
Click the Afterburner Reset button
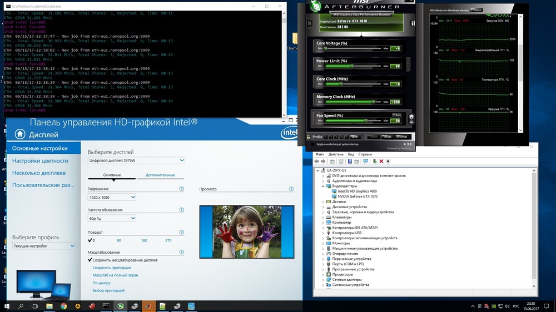(x=388, y=137)
